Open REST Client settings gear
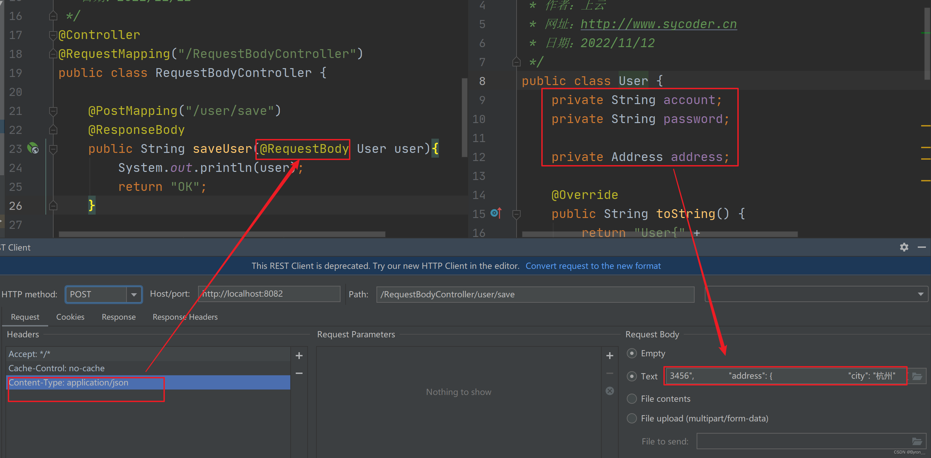This screenshot has height=458, width=931. point(904,247)
